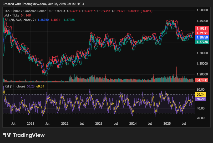Click the TradingView wordmark text
The width and height of the screenshot is (213, 143).
pyautogui.click(x=29, y=135)
